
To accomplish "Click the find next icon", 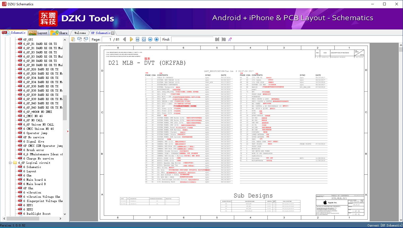I will pyautogui.click(x=224, y=39).
